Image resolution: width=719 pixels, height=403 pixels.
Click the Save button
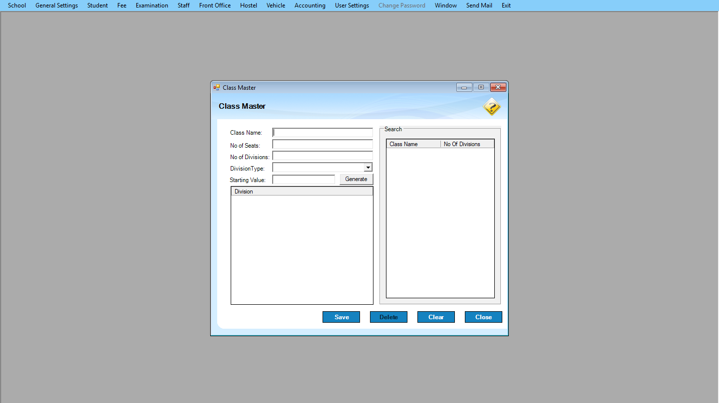341,317
